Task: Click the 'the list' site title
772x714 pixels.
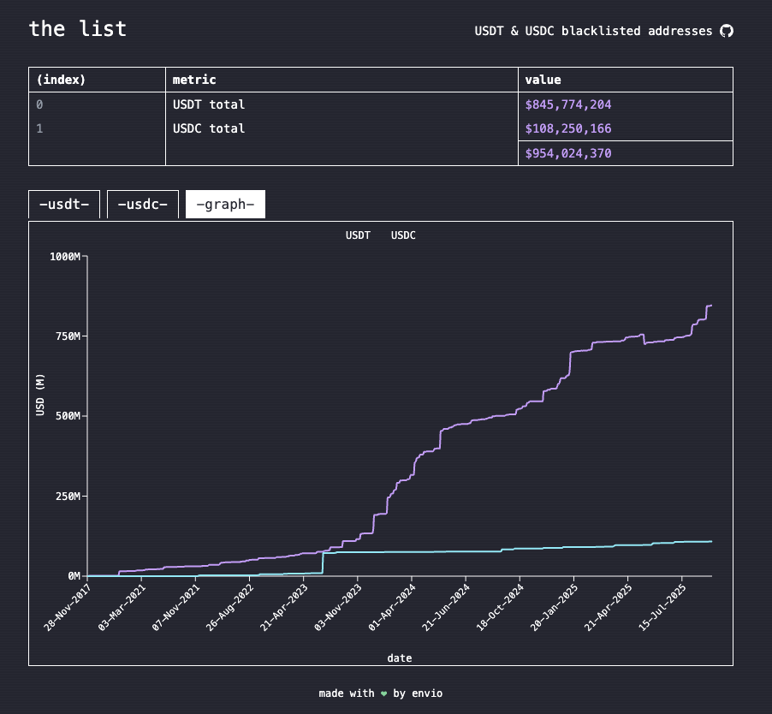Action: click(x=77, y=28)
